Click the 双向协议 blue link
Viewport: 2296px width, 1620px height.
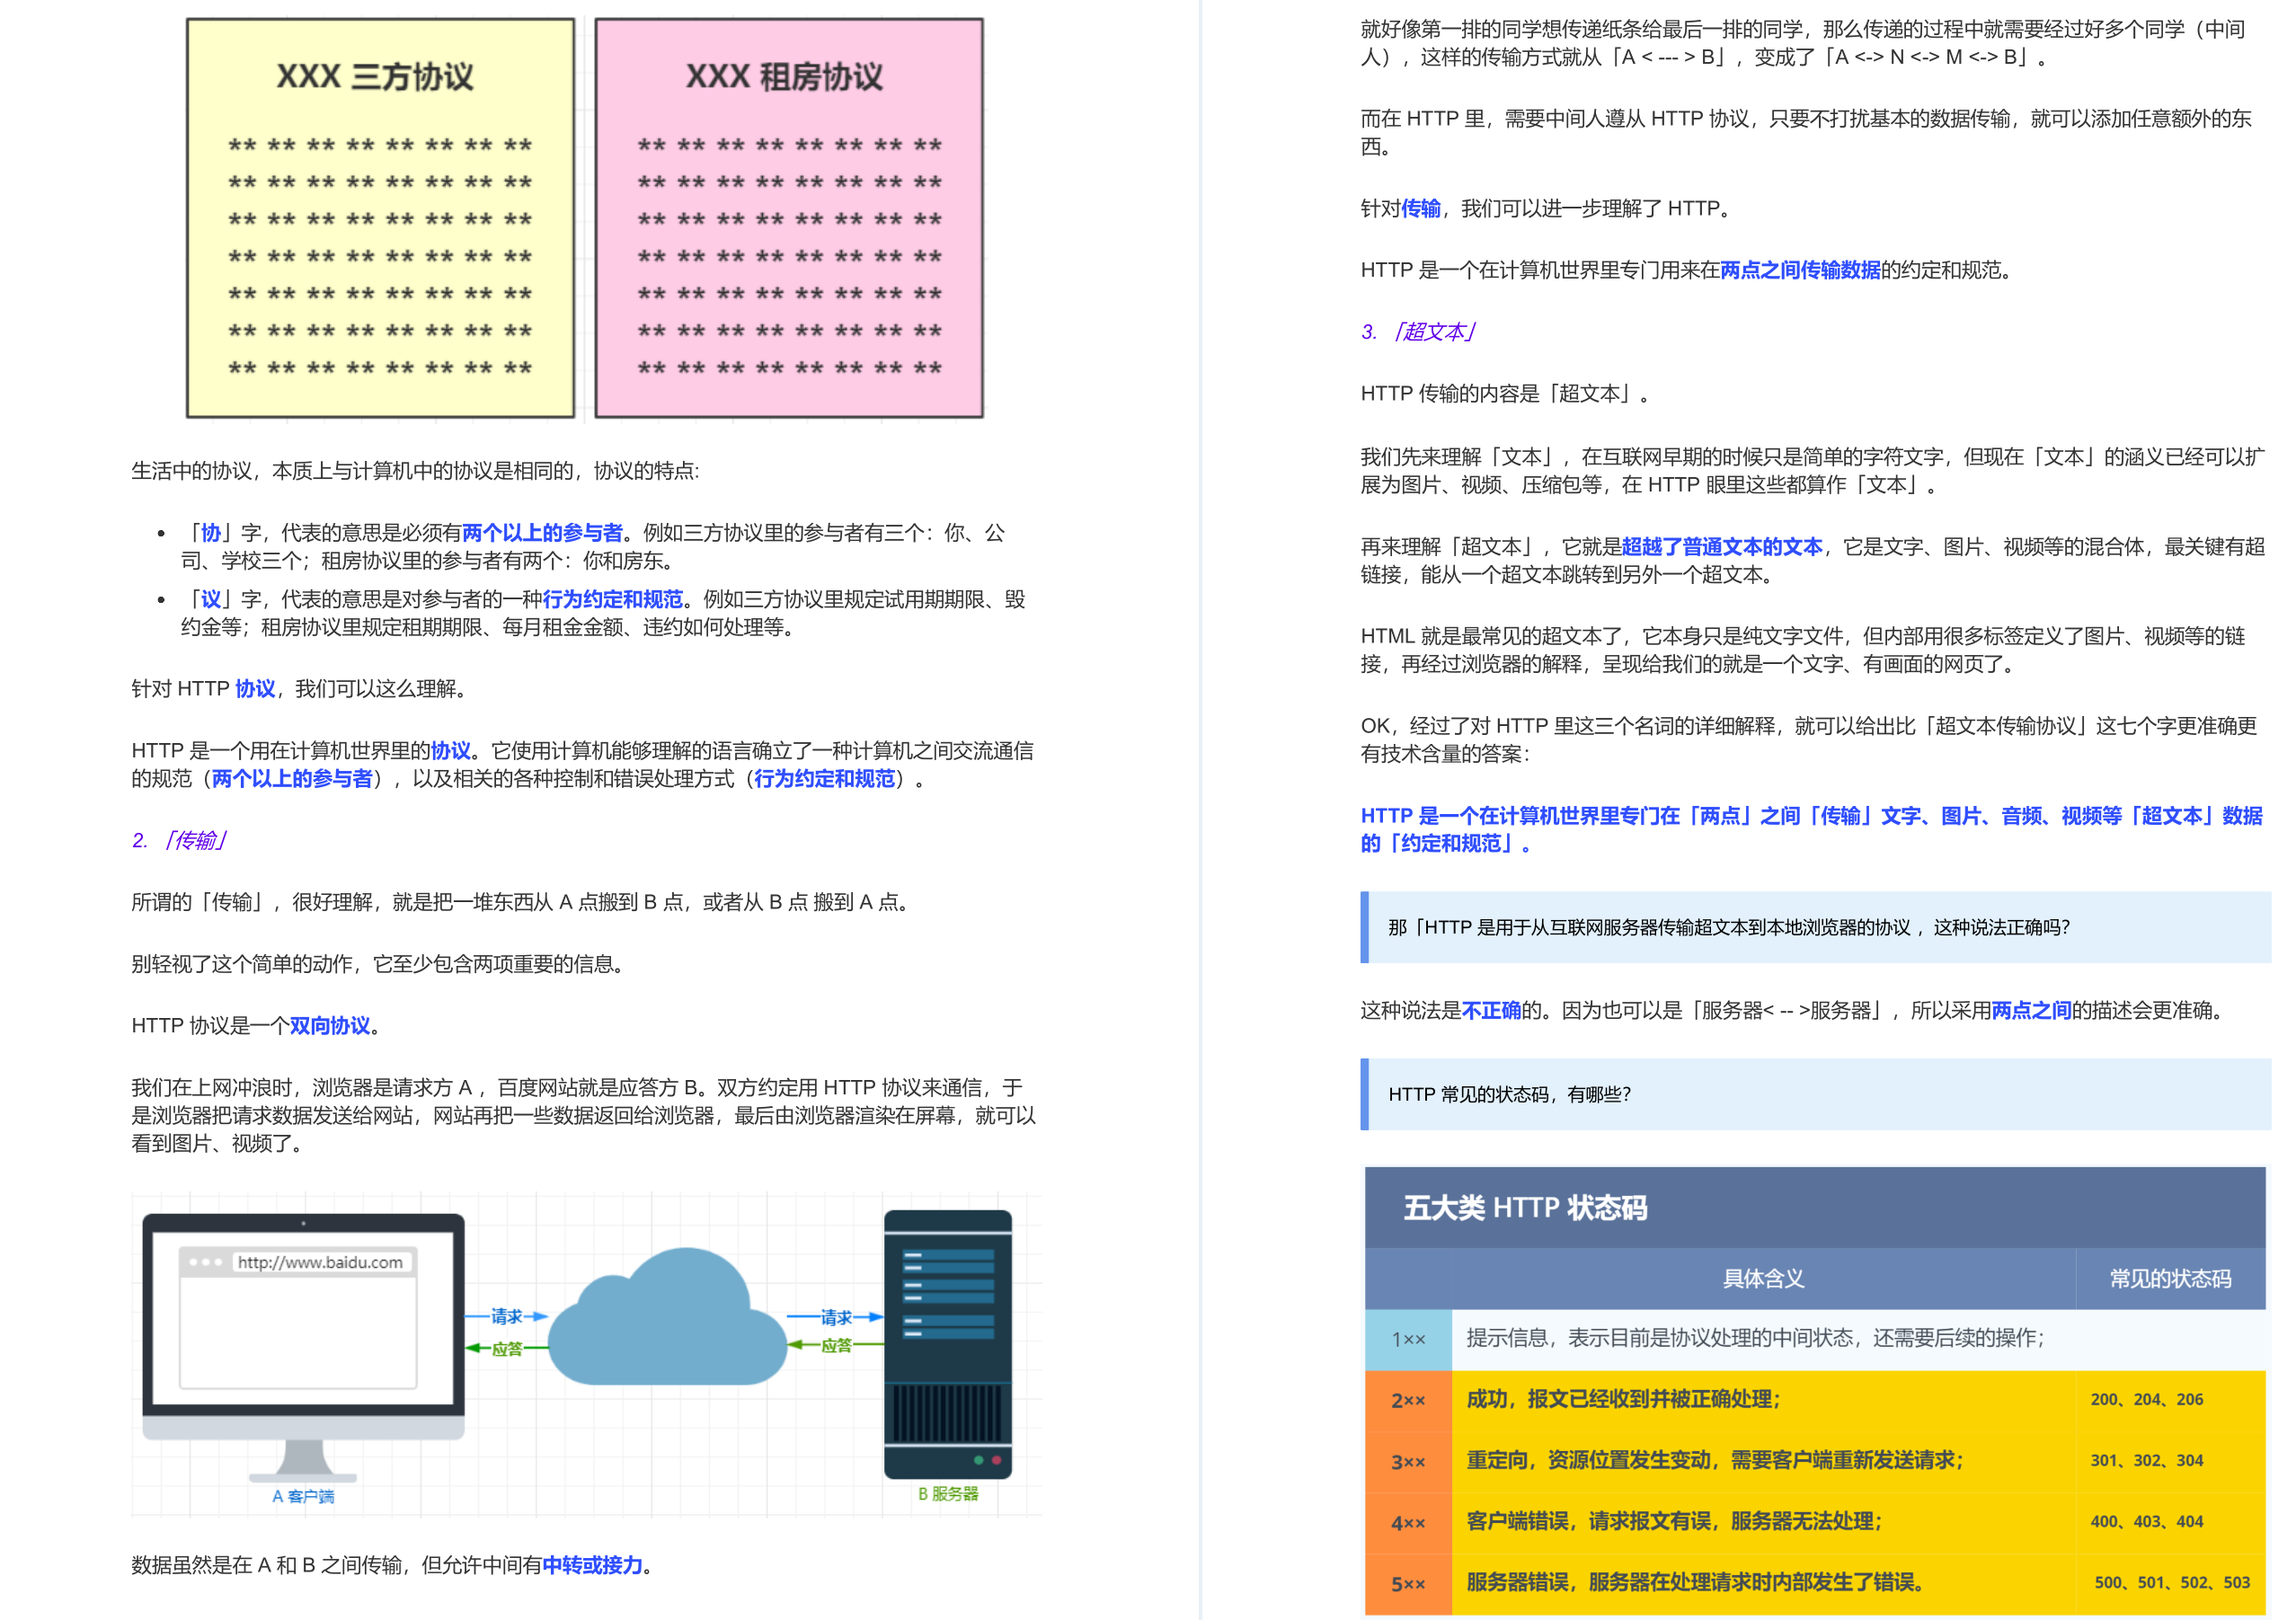pos(330,1025)
